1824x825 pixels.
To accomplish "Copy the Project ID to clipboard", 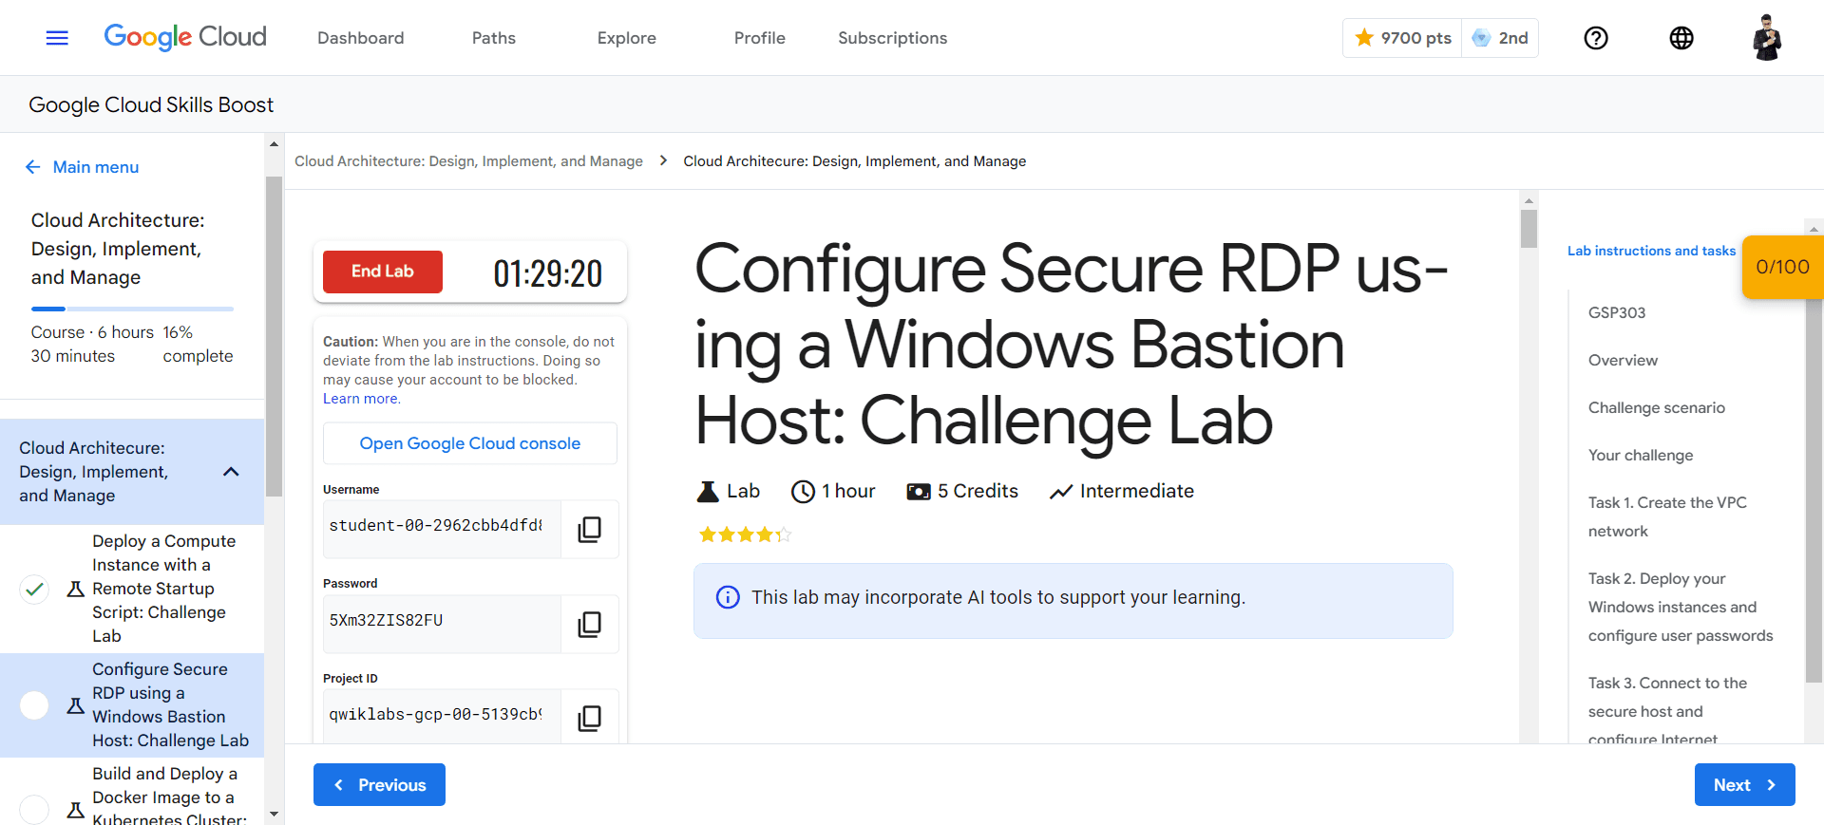I will [x=590, y=718].
